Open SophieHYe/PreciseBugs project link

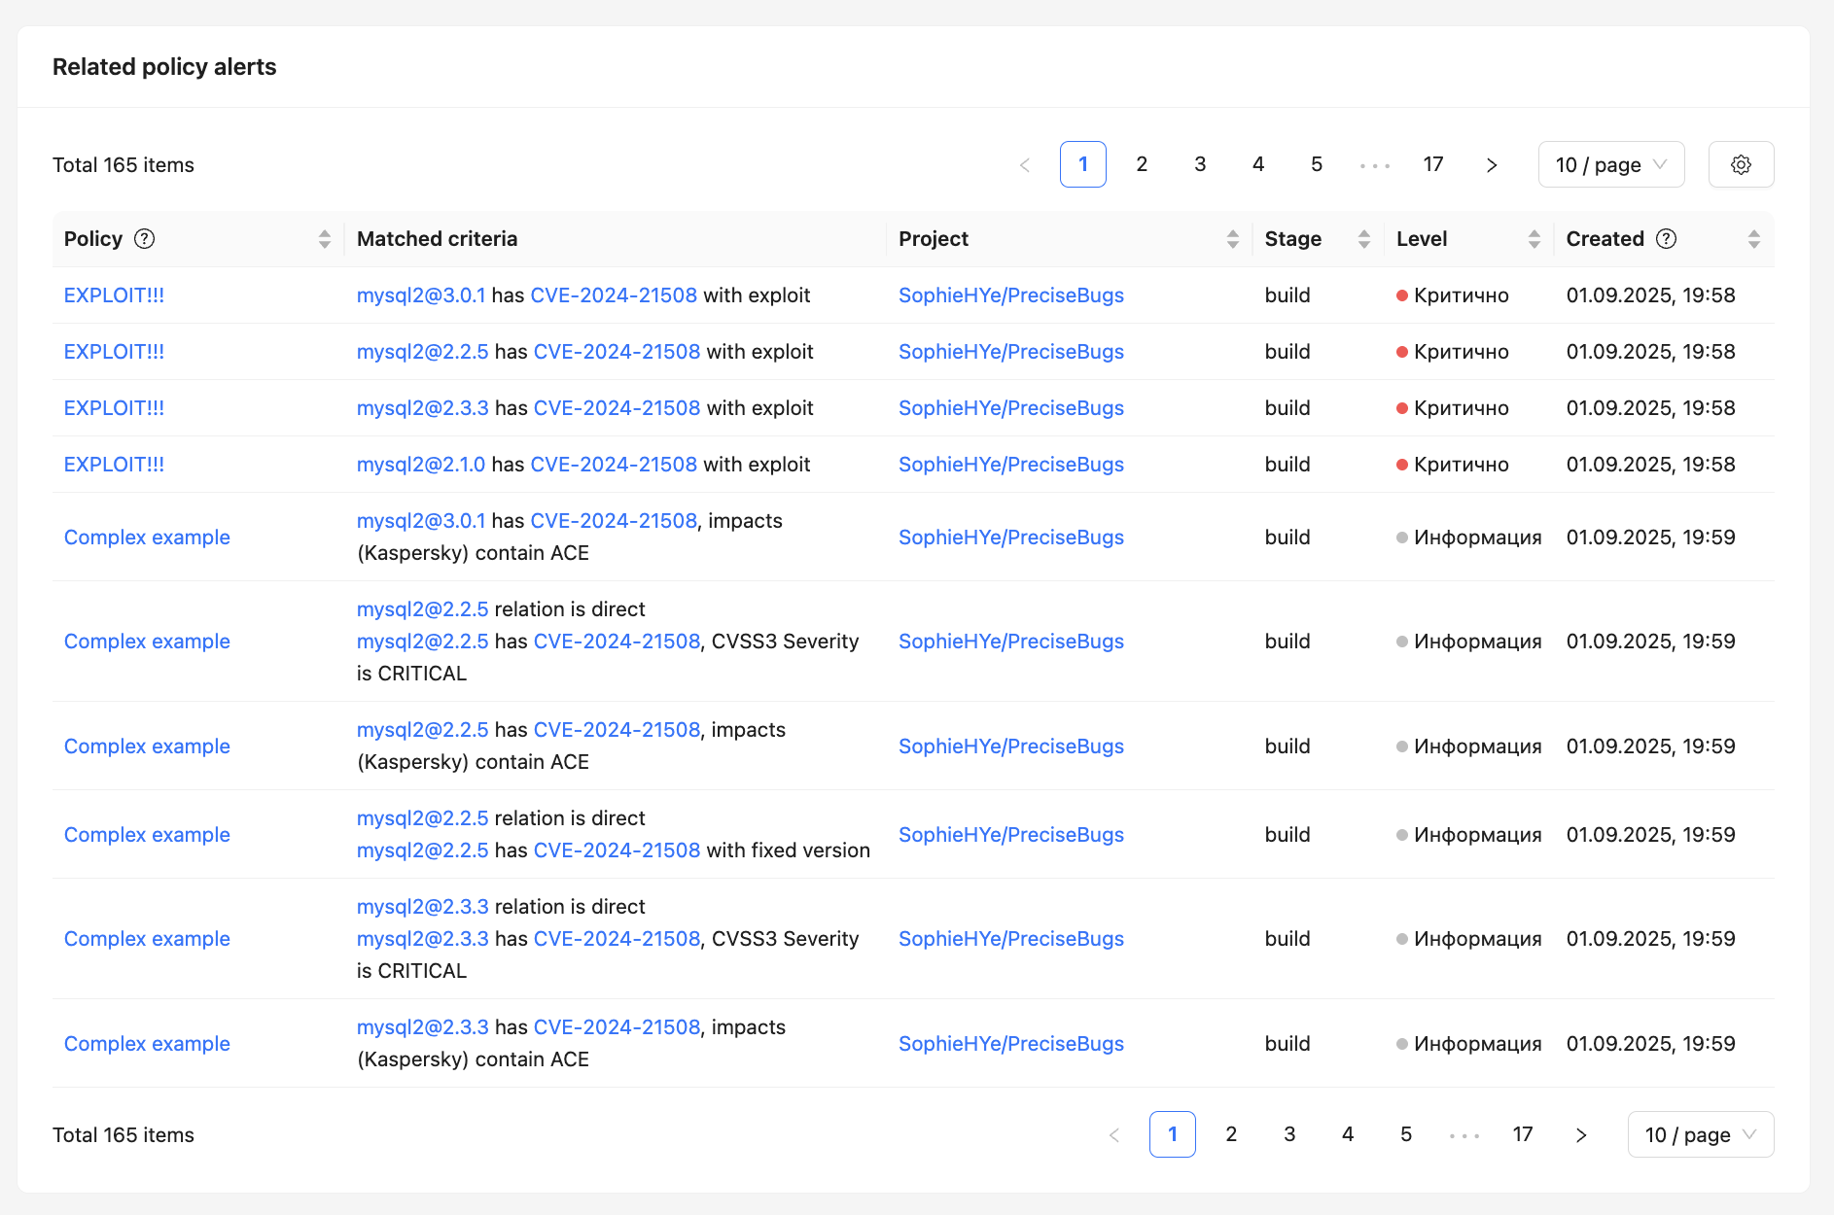pos(1010,295)
